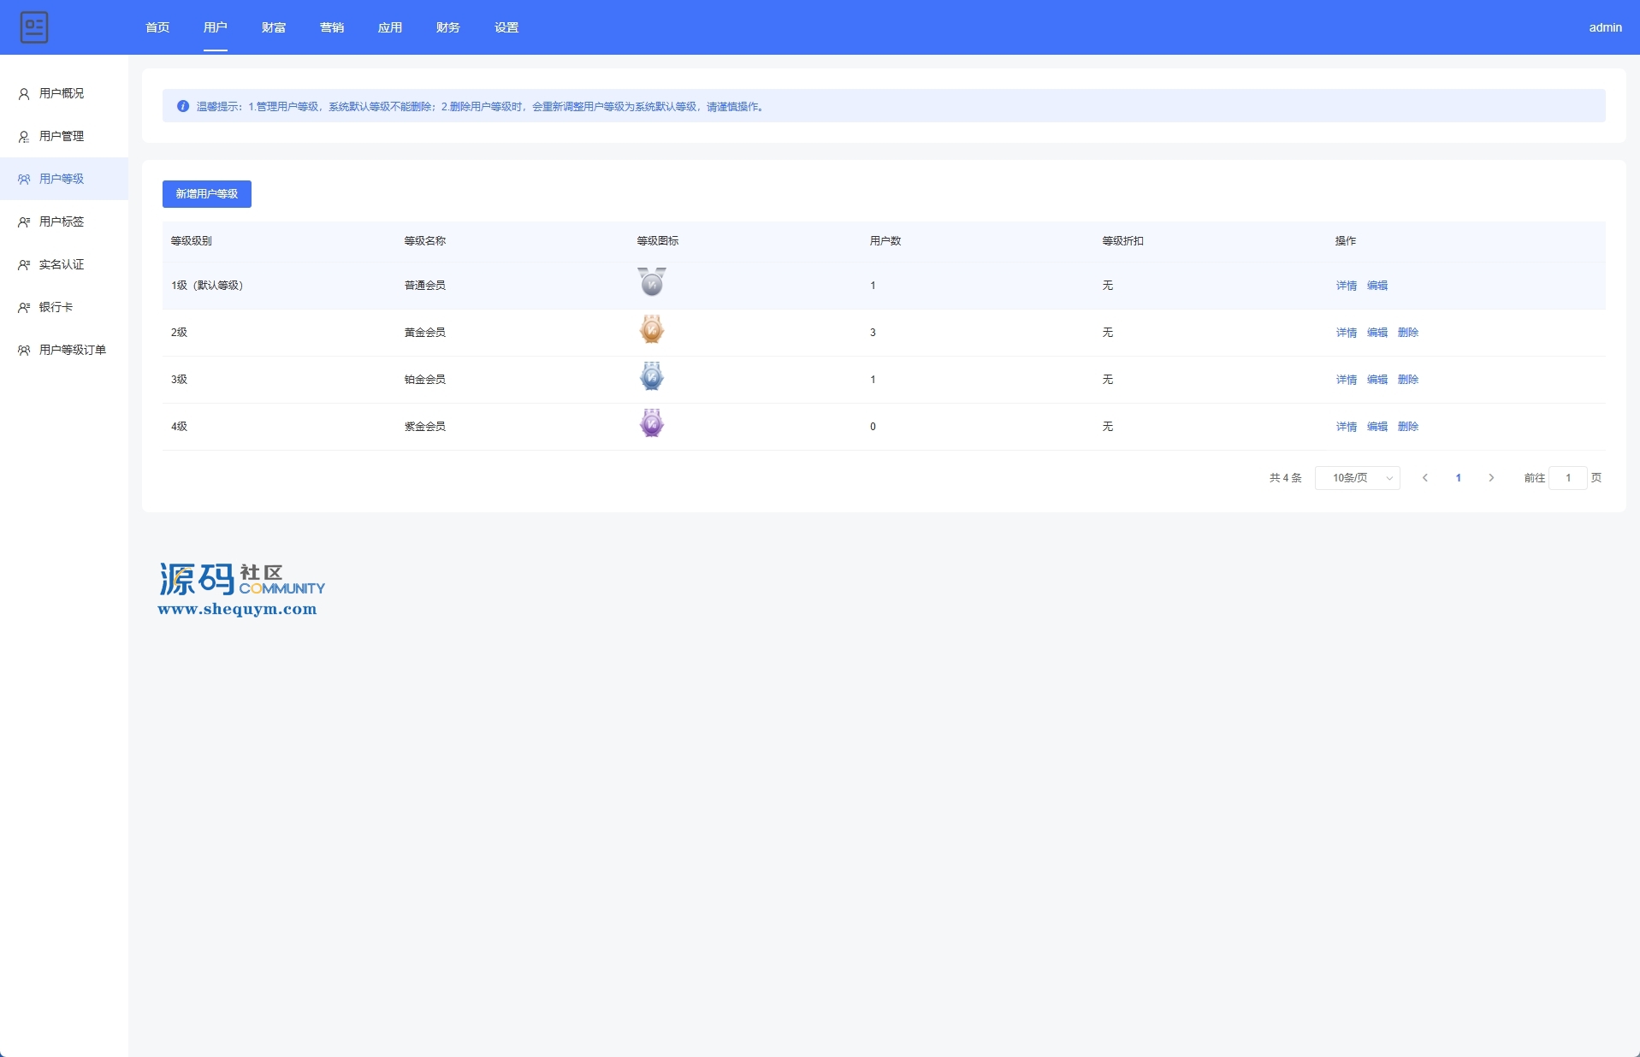This screenshot has width=1640, height=1057.
Task: Go to the next page arrow
Action: (1491, 478)
